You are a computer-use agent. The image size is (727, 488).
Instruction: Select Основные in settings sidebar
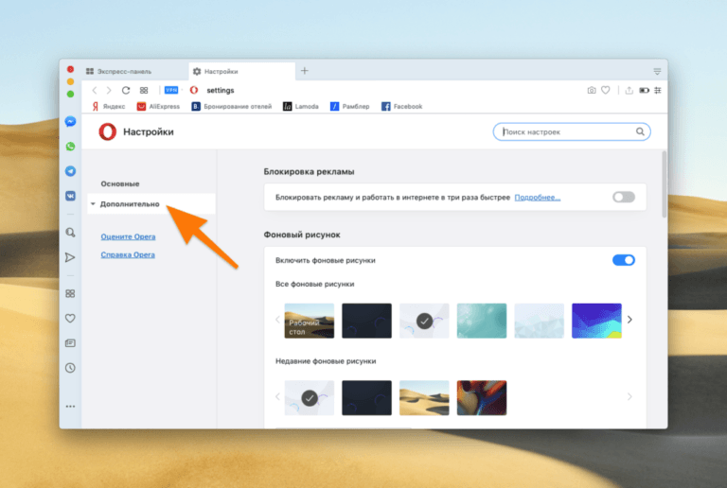(x=120, y=183)
